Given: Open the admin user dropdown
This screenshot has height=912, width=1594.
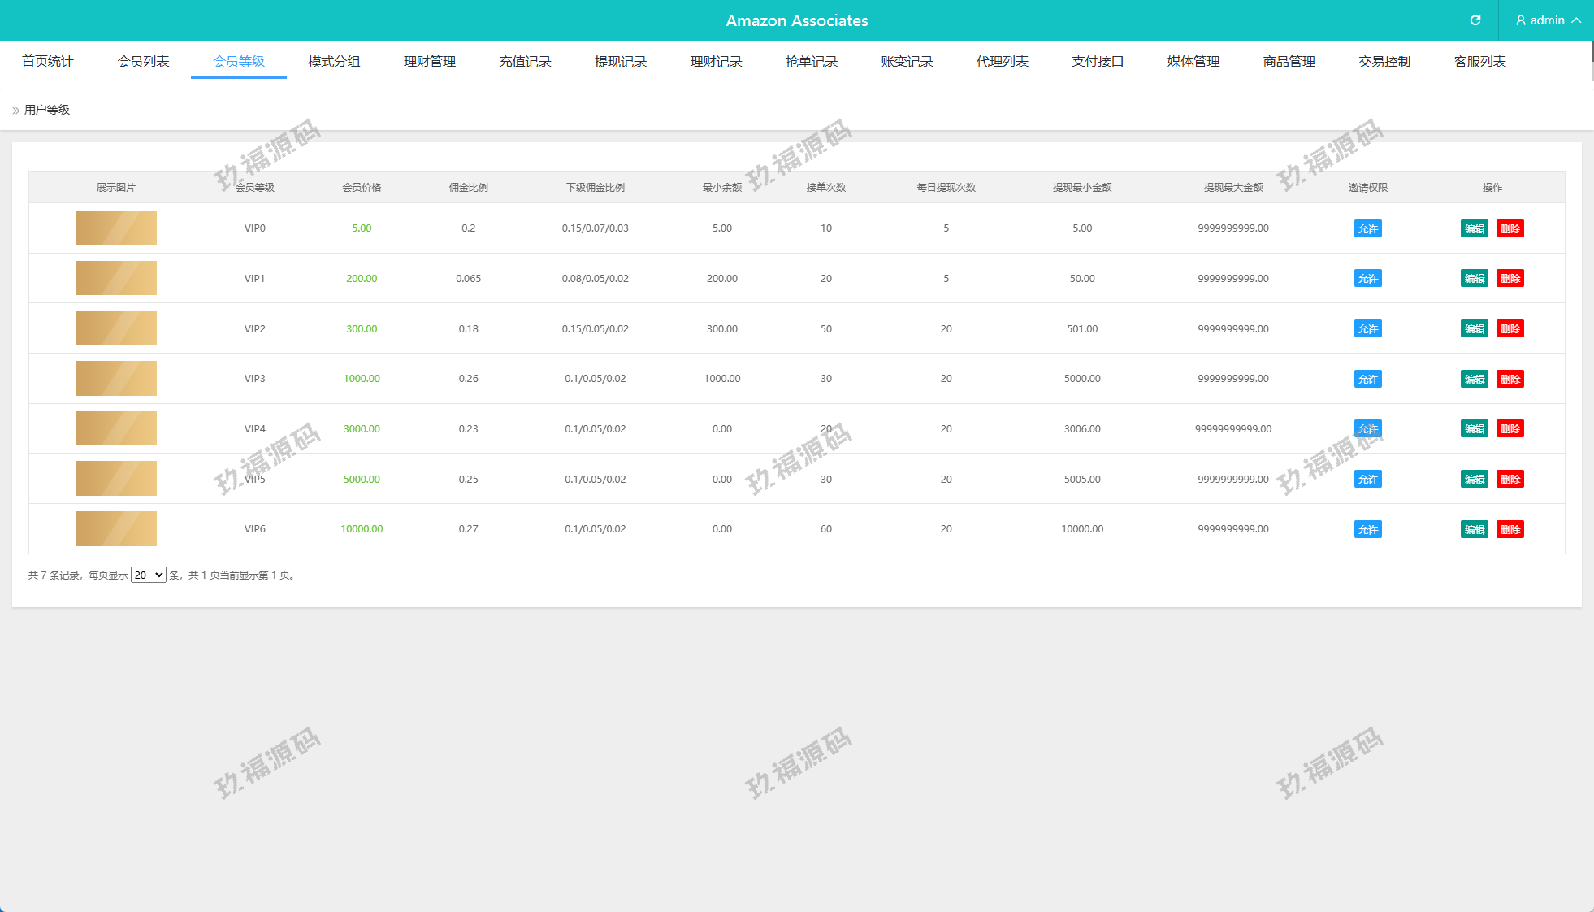Looking at the screenshot, I should point(1548,20).
